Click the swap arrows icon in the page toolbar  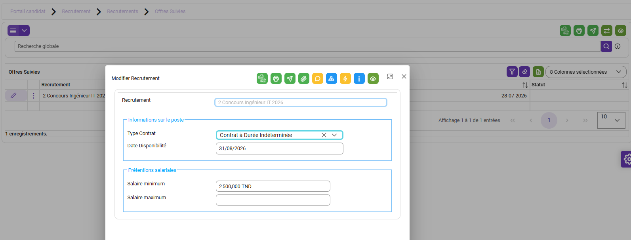click(607, 30)
